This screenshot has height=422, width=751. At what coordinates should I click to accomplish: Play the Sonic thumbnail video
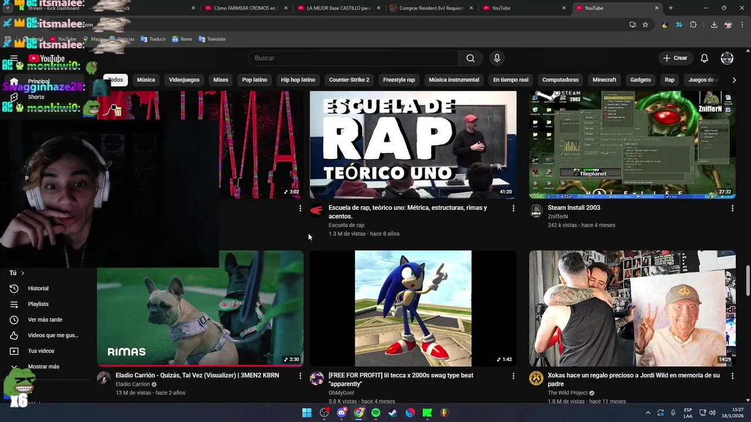[x=413, y=308]
